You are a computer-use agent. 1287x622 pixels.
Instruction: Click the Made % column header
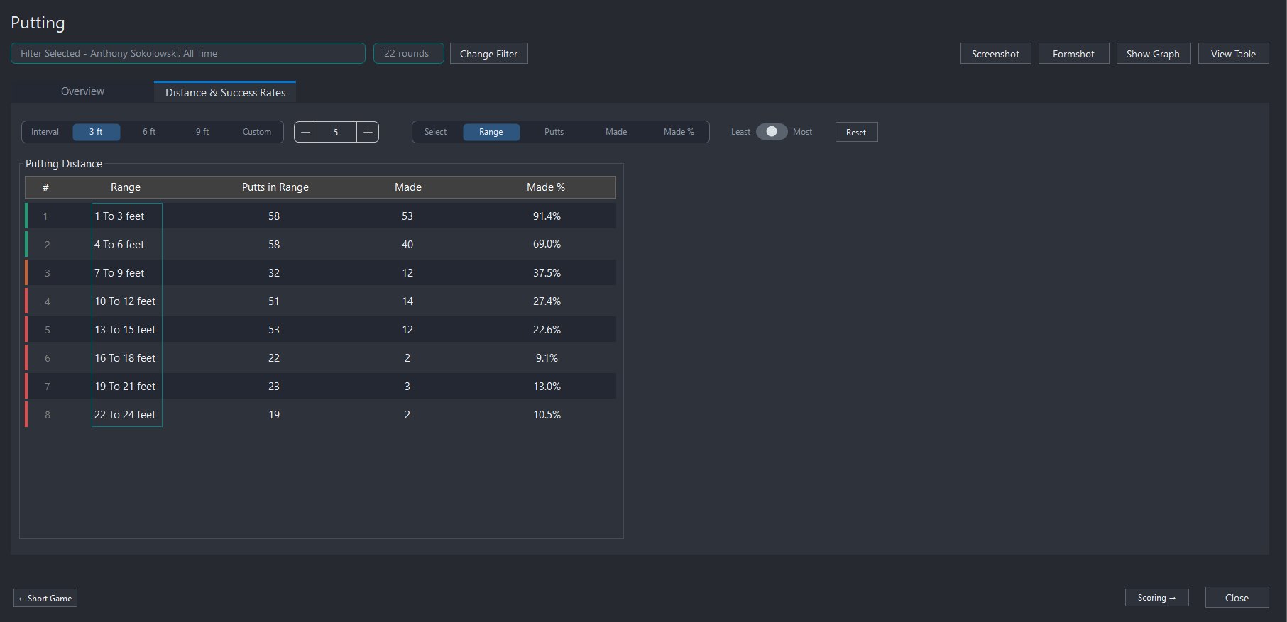(546, 187)
